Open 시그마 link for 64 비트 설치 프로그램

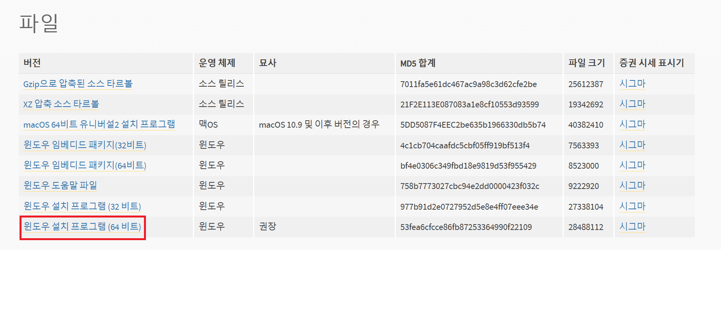tap(632, 226)
